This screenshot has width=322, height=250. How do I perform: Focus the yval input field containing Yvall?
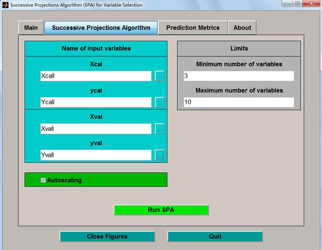[96, 155]
